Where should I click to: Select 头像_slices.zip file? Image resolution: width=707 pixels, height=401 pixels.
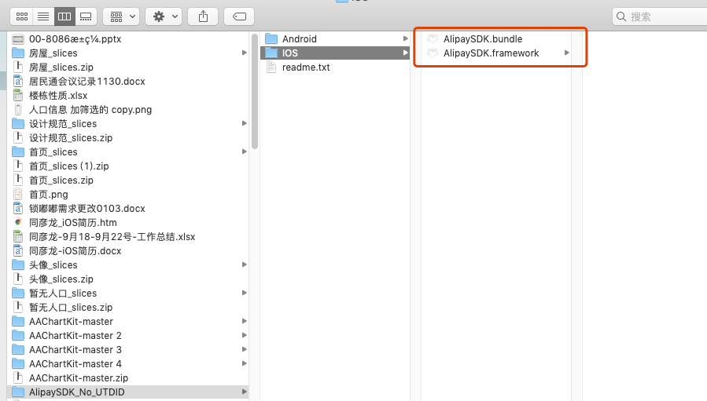(128, 279)
